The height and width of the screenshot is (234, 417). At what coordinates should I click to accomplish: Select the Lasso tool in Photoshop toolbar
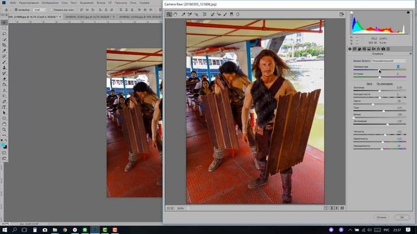click(x=4, y=34)
